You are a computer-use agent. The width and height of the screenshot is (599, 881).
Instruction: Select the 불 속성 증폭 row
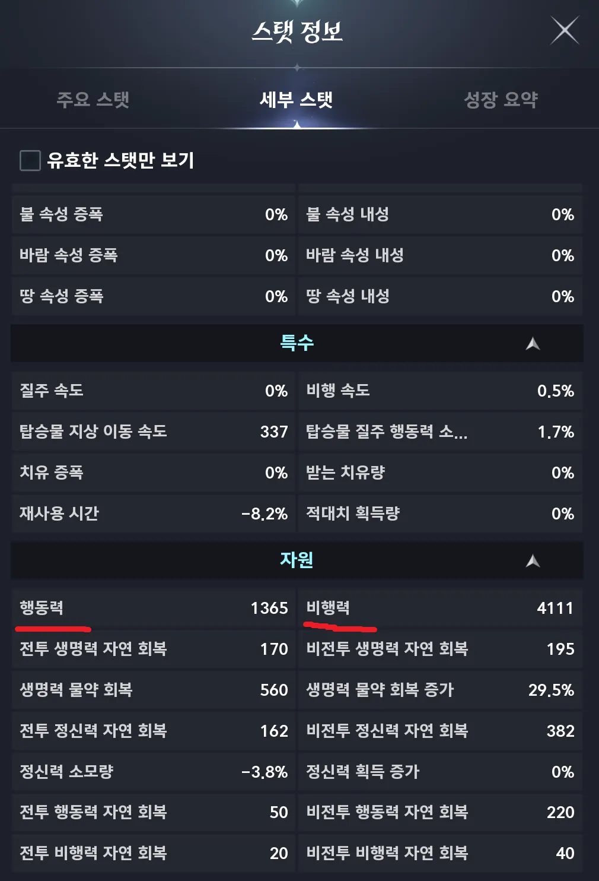153,215
